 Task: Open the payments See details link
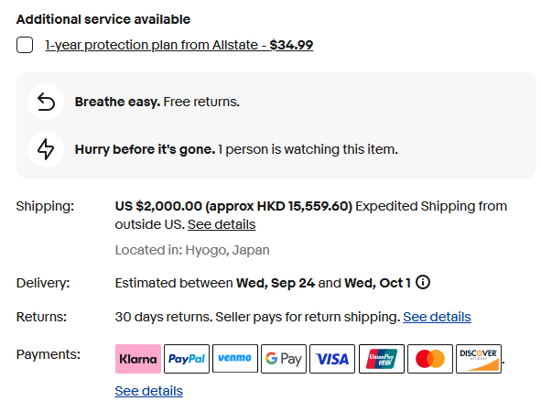(x=148, y=391)
